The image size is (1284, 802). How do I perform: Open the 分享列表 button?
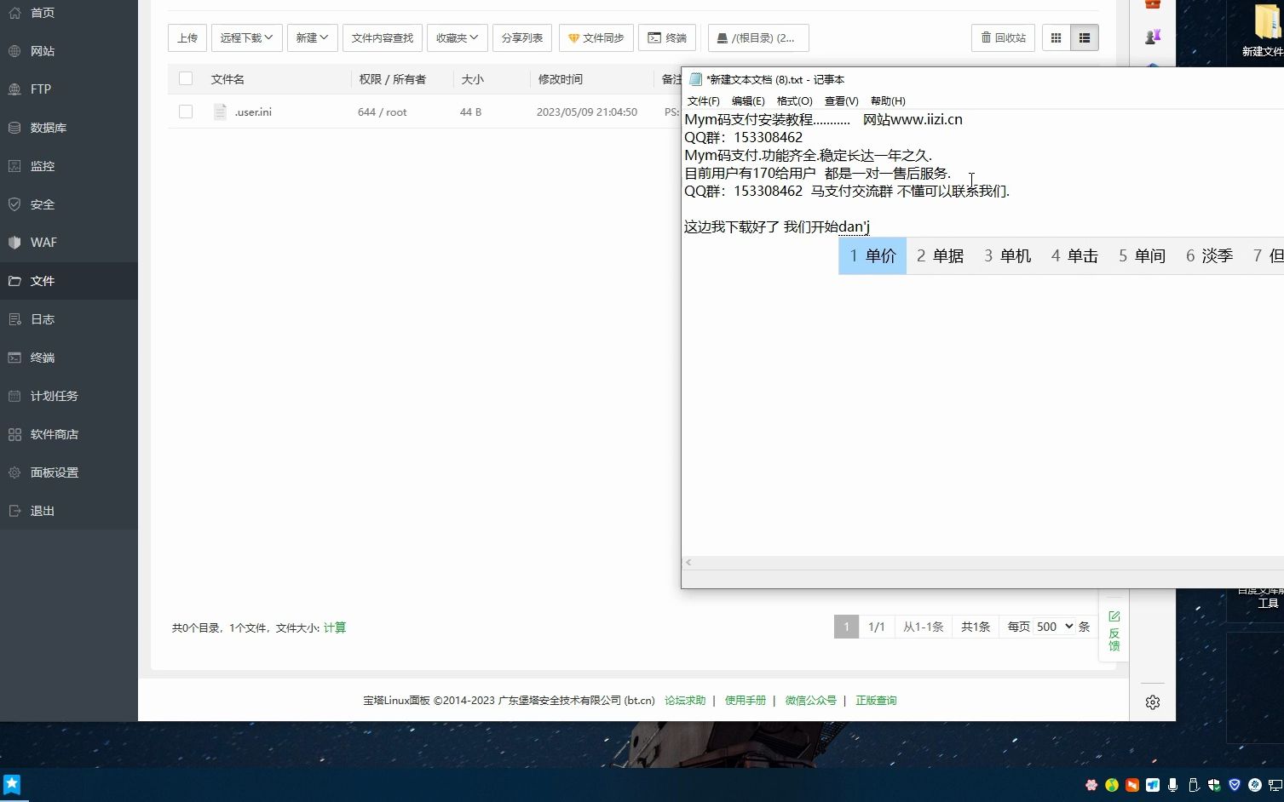point(521,37)
